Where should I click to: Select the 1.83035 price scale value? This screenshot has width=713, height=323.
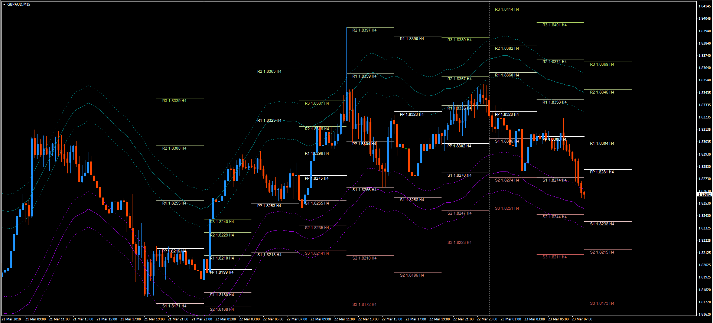pyautogui.click(x=705, y=142)
